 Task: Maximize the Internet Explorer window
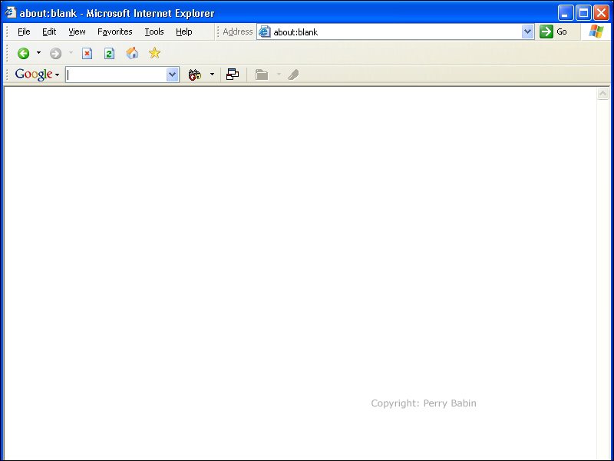(x=583, y=13)
